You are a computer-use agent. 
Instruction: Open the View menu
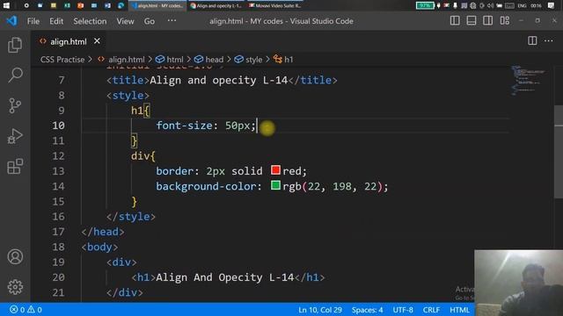125,21
